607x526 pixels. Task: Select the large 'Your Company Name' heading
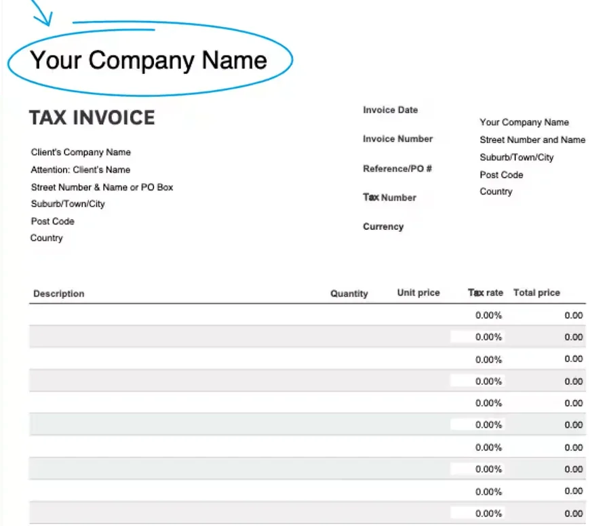tap(149, 60)
